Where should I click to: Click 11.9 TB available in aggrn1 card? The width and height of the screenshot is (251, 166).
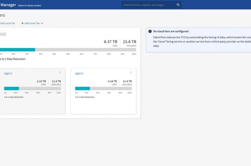click(56, 81)
